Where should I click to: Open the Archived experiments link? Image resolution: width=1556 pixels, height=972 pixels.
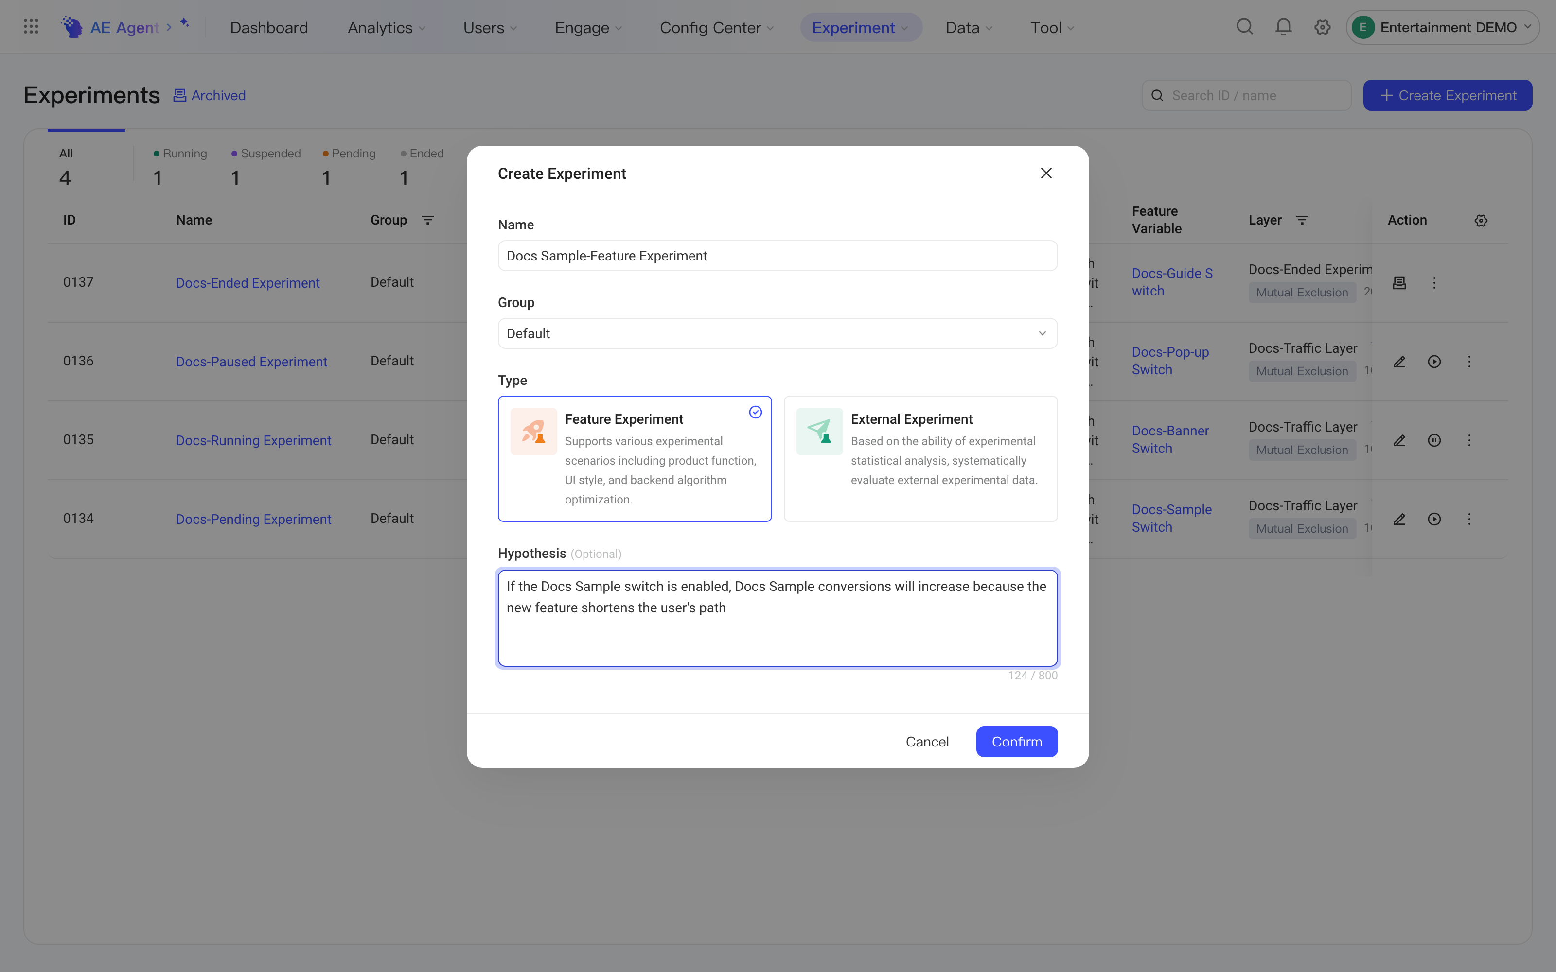tap(210, 96)
